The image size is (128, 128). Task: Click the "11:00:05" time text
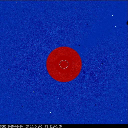click(x=55, y=126)
